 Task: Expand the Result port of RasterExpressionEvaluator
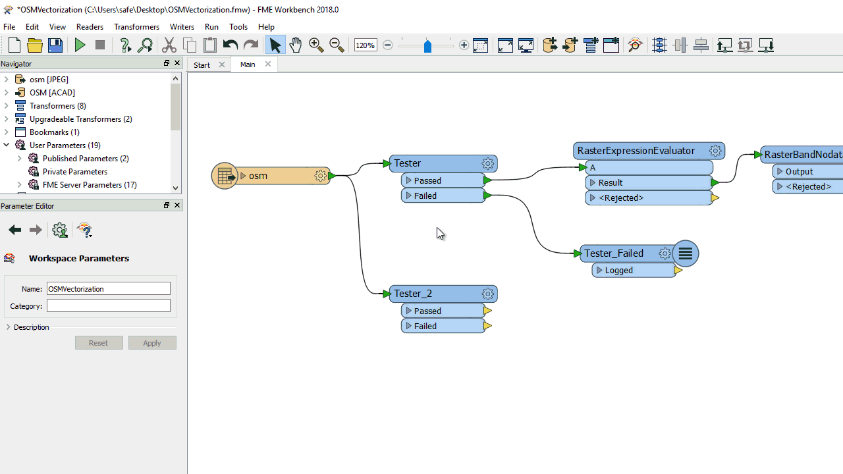click(x=593, y=182)
